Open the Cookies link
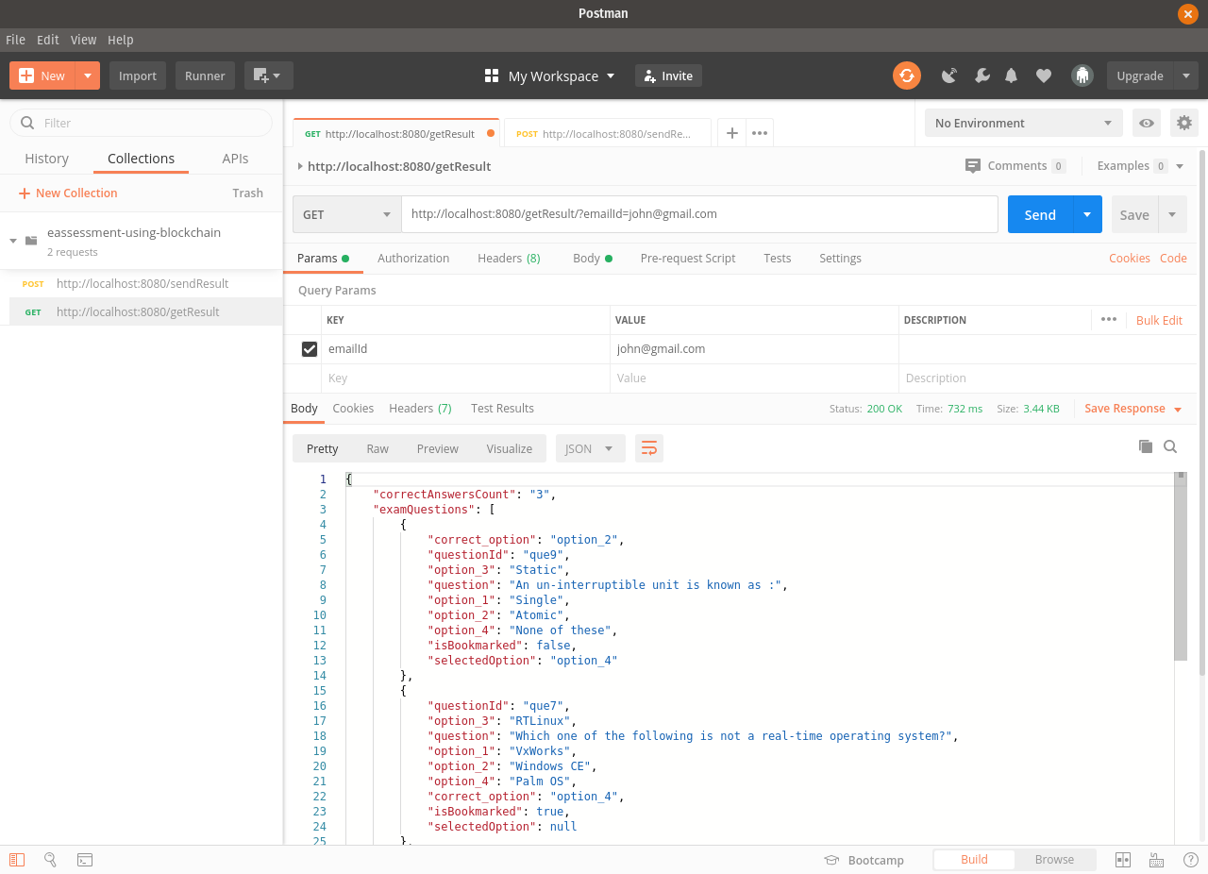 click(1130, 258)
